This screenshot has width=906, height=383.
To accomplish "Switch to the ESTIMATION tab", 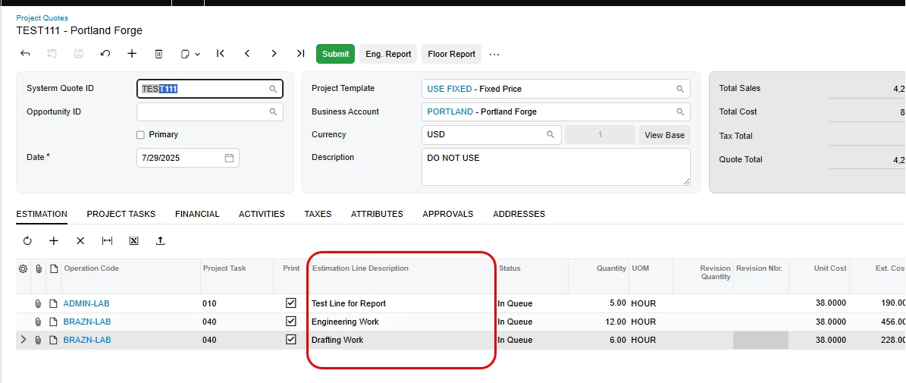I will click(x=42, y=214).
